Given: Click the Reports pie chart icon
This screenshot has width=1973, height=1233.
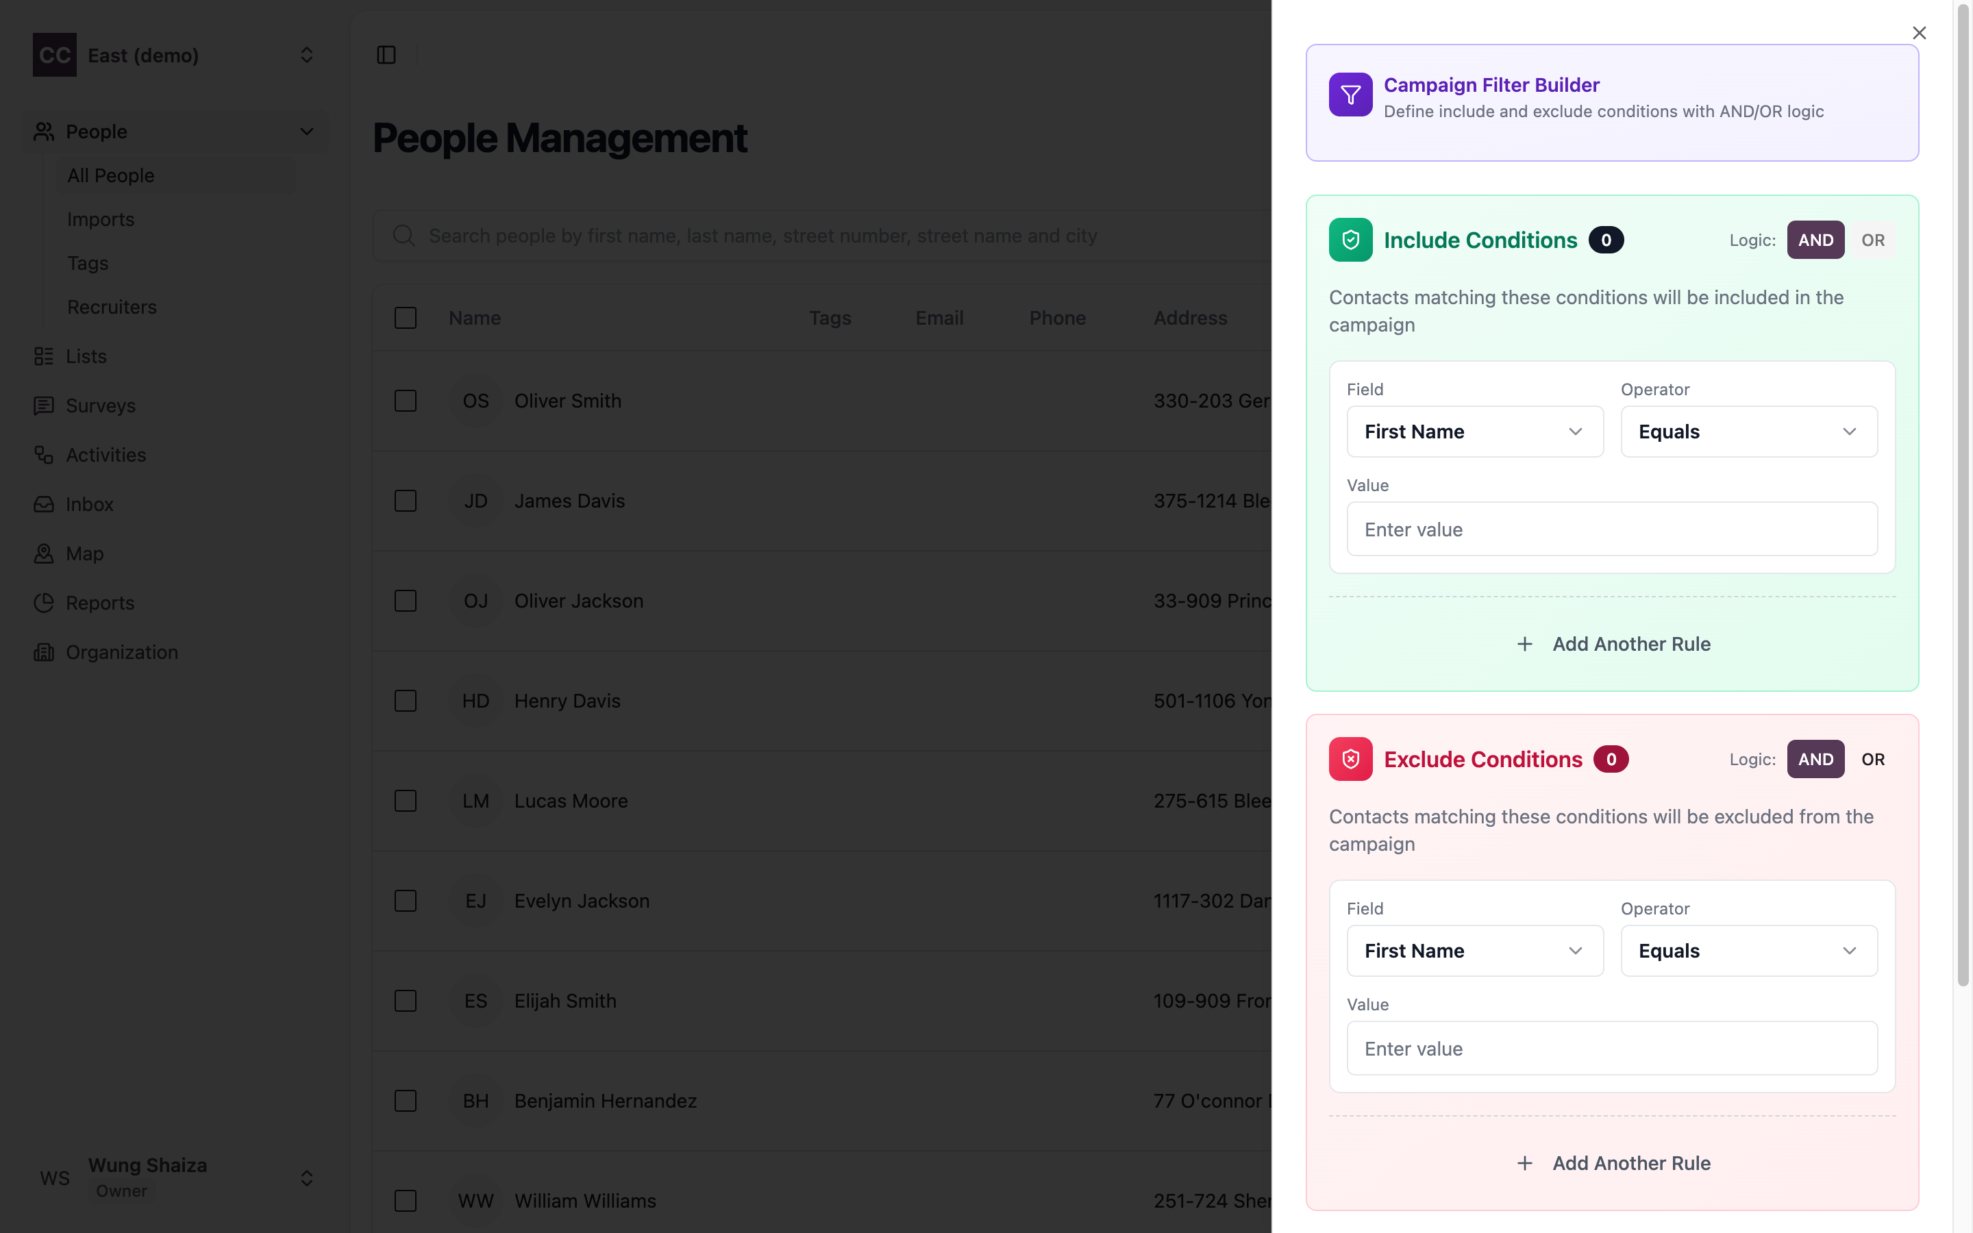Looking at the screenshot, I should click(x=44, y=603).
